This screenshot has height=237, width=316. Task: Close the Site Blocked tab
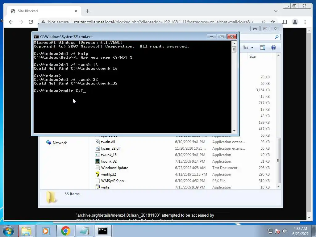76,11
